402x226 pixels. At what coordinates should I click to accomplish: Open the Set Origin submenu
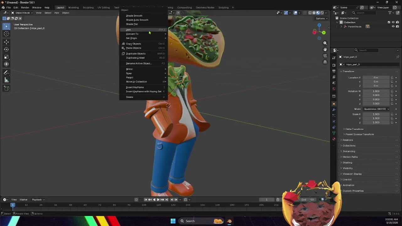[143, 38]
